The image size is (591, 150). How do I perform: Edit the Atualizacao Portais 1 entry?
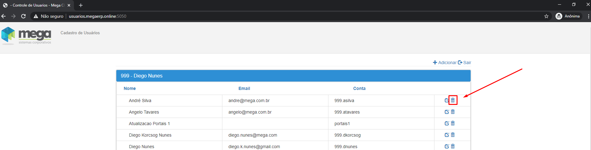447,123
